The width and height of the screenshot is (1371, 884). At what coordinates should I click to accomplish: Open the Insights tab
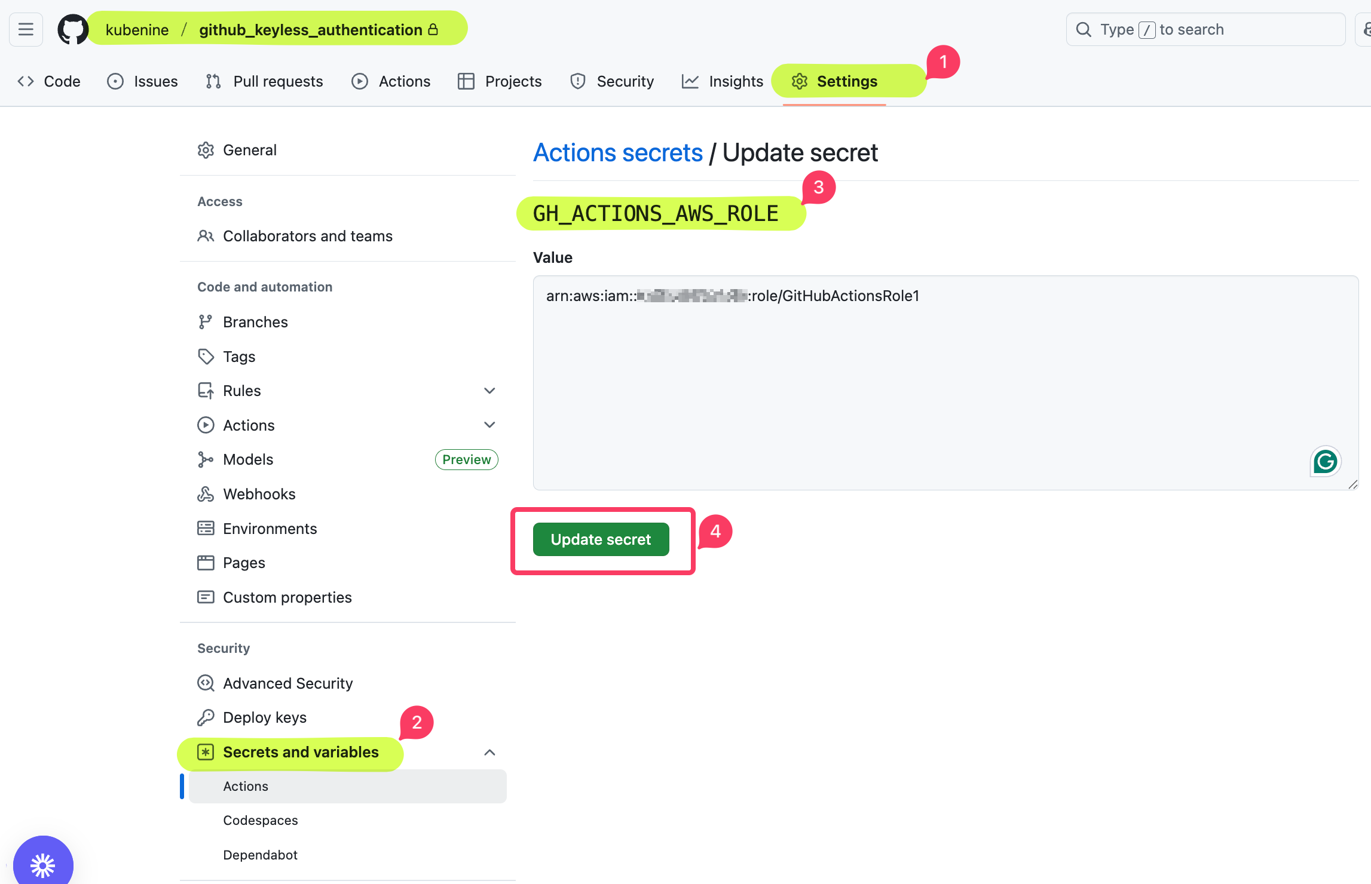(x=735, y=81)
